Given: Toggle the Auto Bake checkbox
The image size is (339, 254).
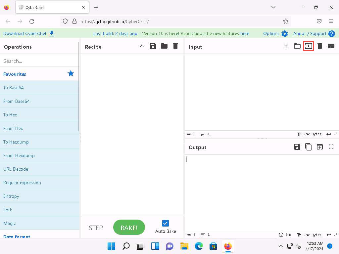Looking at the screenshot, I should tap(166, 223).
